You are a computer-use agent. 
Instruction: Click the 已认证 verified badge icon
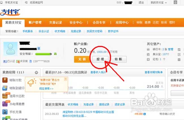pos(5,61)
